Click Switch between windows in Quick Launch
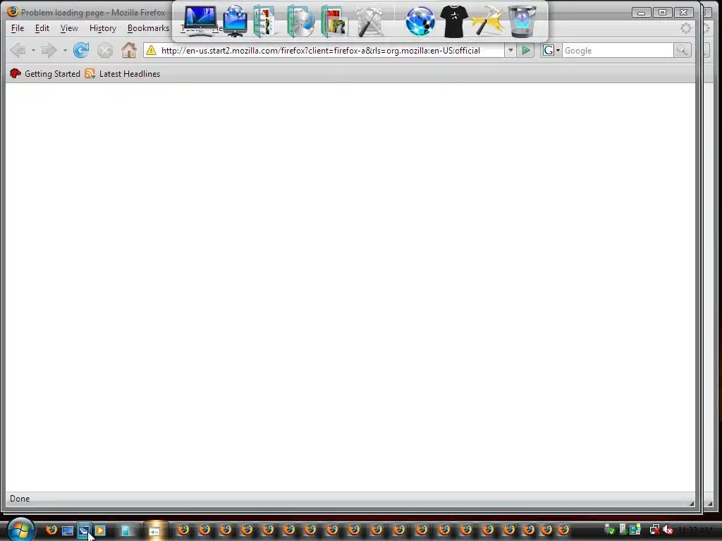This screenshot has width=722, height=541. coord(83,531)
